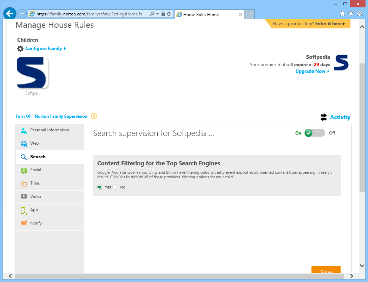Click the Configure Family gear icon
Viewport: 368px width, 282px height.
tap(20, 48)
